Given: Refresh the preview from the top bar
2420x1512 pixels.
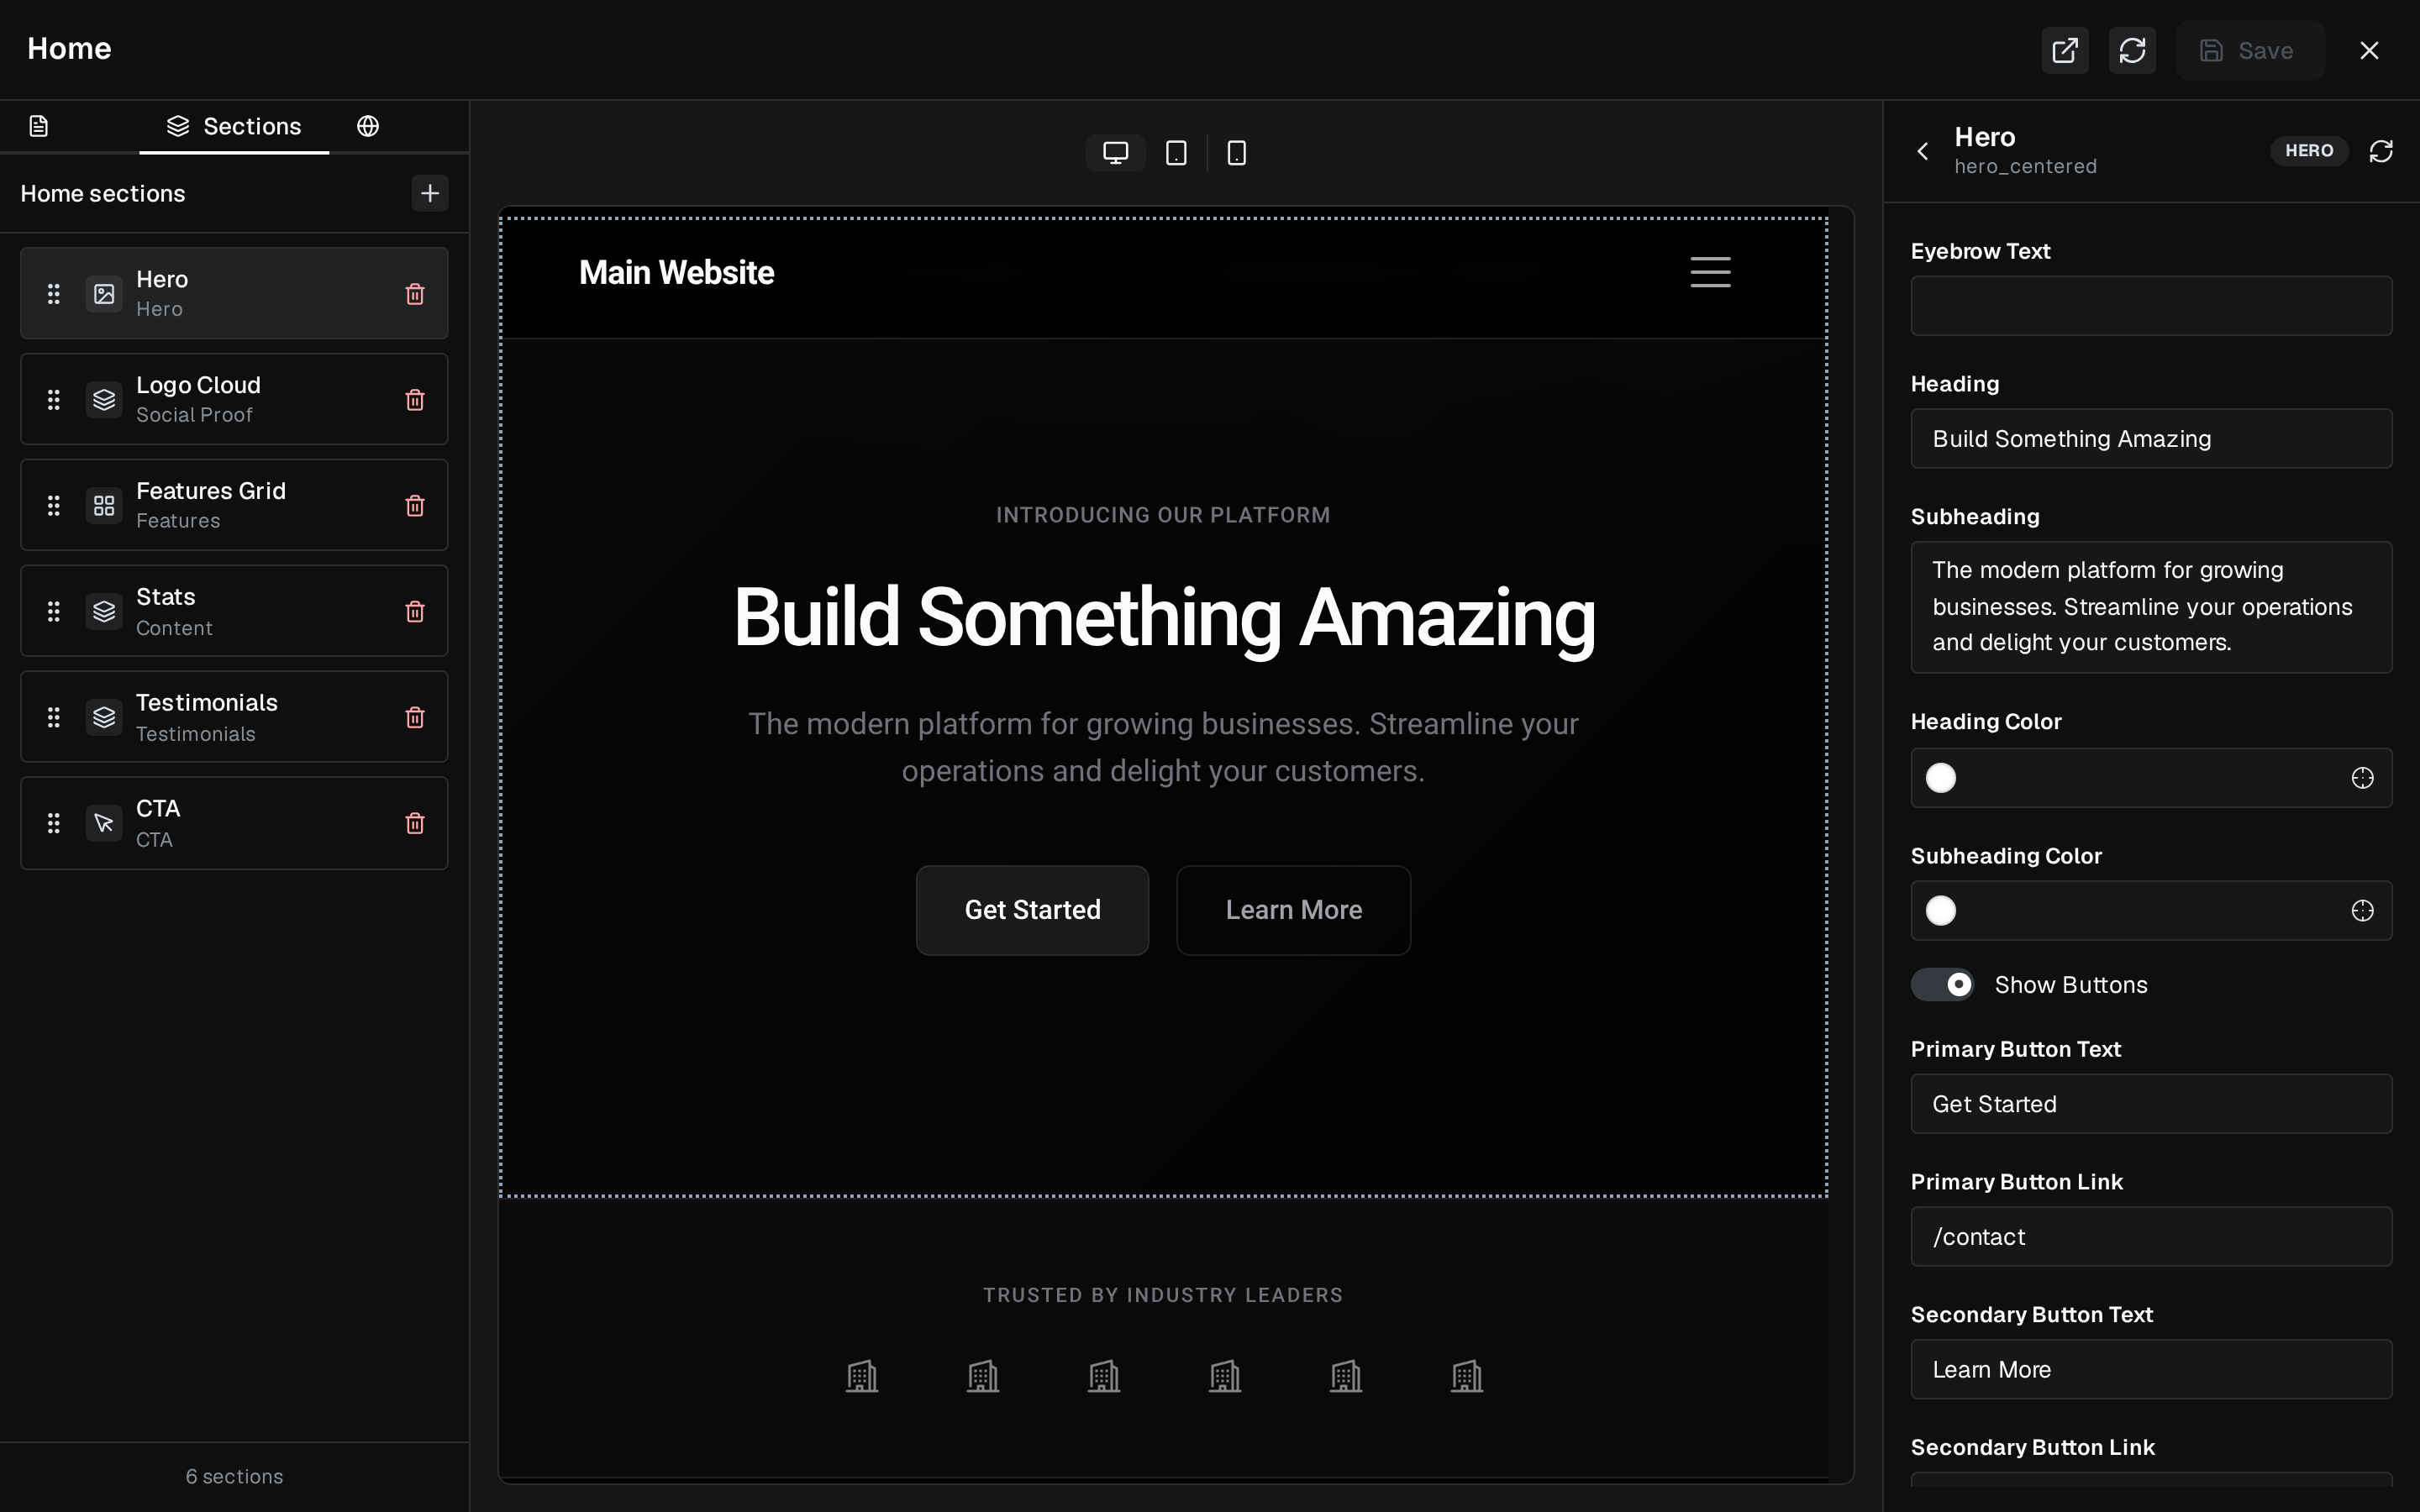Looking at the screenshot, I should [x=2132, y=50].
